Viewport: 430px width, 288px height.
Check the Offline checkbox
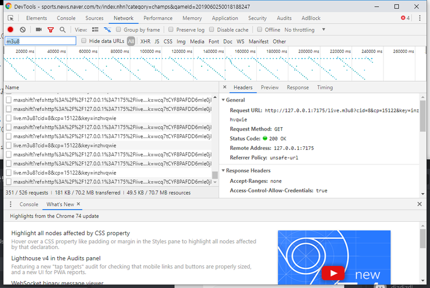click(259, 29)
